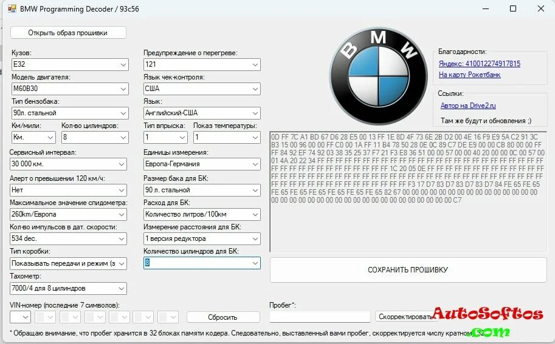555x344 pixels.
Task: Open Размер бака для БК dropdown
Action: point(202,190)
